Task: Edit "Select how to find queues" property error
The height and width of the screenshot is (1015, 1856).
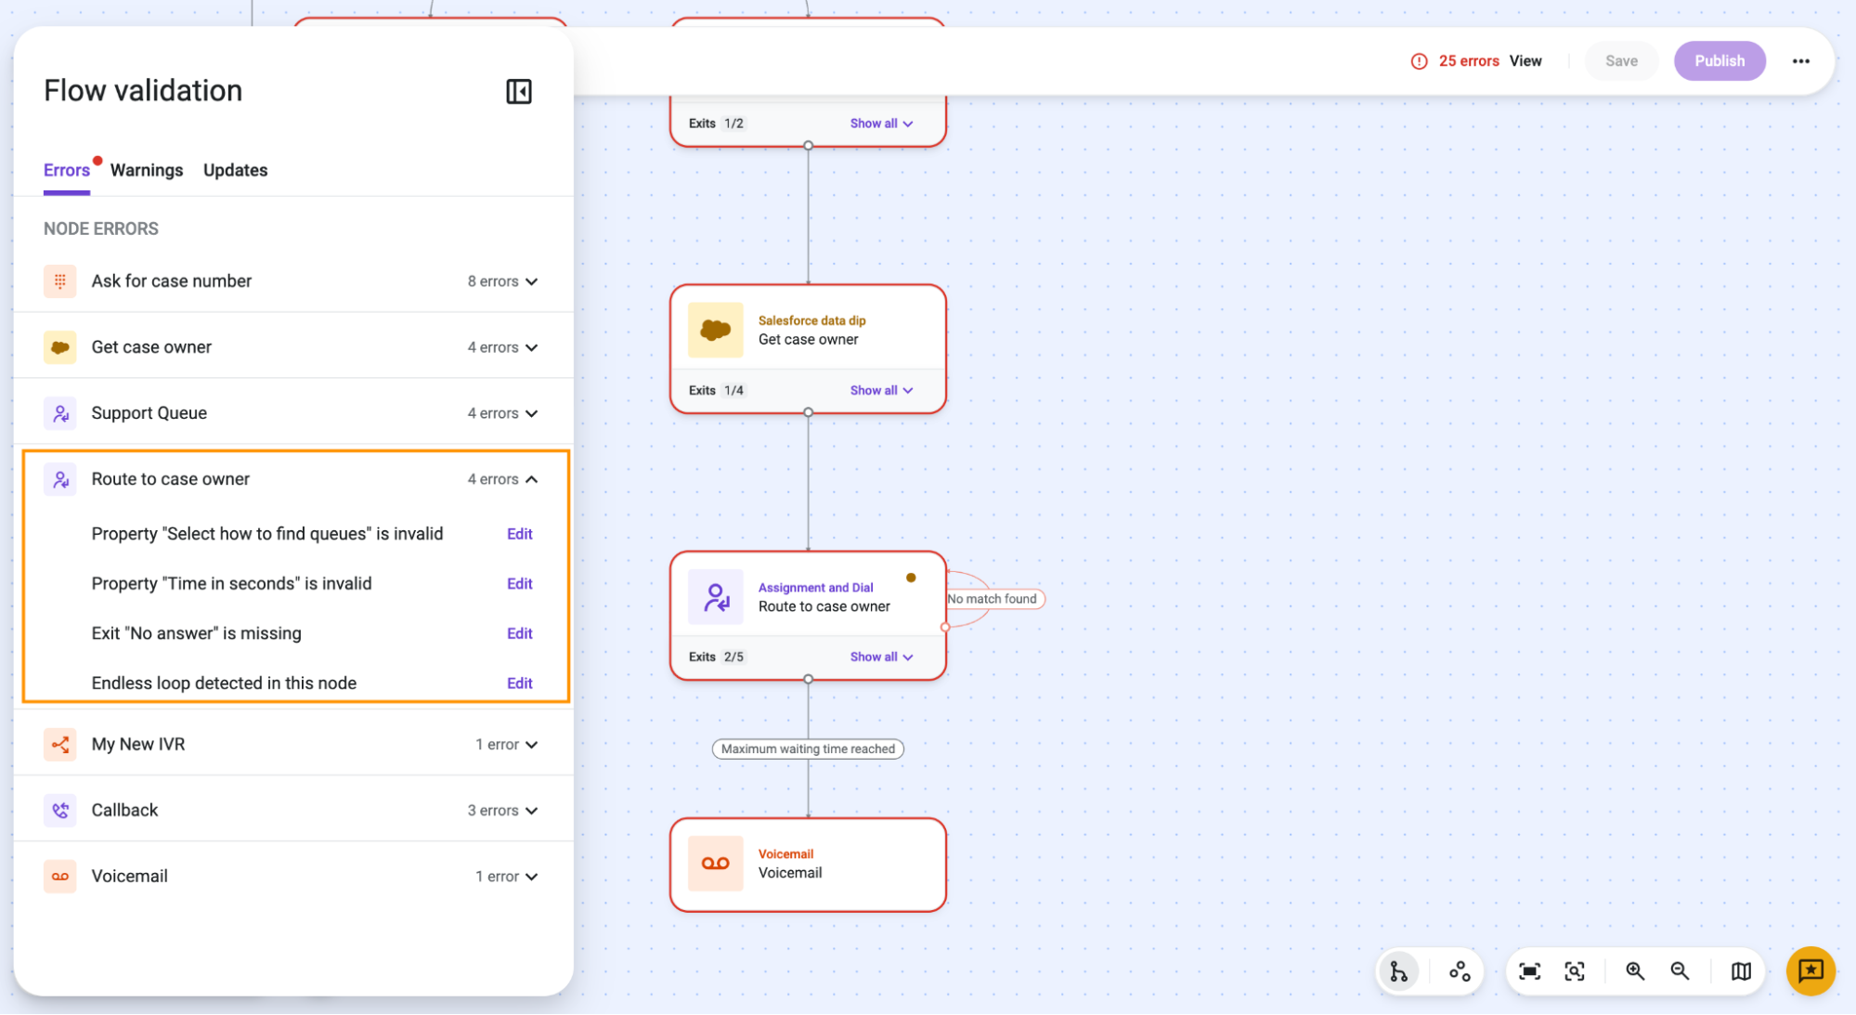Action: (520, 534)
